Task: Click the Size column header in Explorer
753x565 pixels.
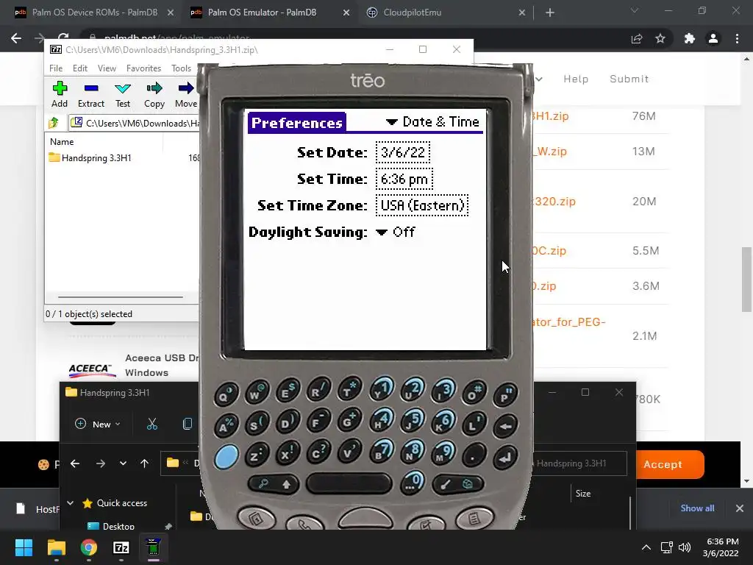Action: click(x=583, y=494)
